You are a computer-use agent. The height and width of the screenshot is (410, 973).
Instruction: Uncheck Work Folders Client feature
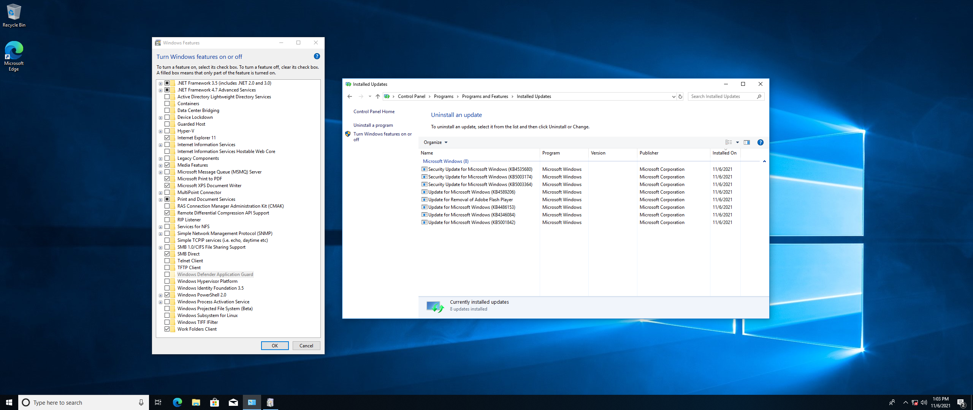[167, 329]
